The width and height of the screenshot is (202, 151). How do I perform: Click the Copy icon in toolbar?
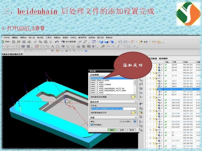tap(40, 42)
